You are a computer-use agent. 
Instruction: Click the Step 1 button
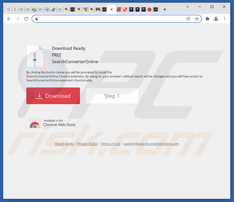tap(112, 96)
